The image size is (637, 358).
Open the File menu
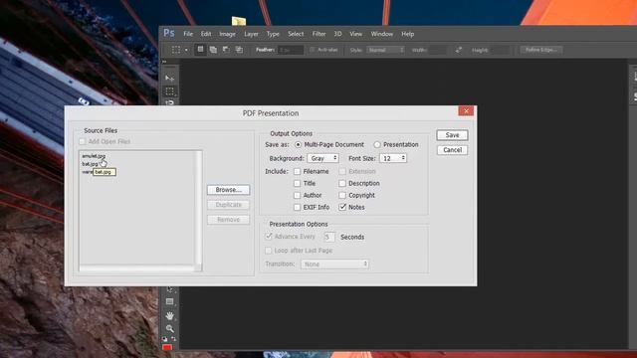(x=188, y=34)
